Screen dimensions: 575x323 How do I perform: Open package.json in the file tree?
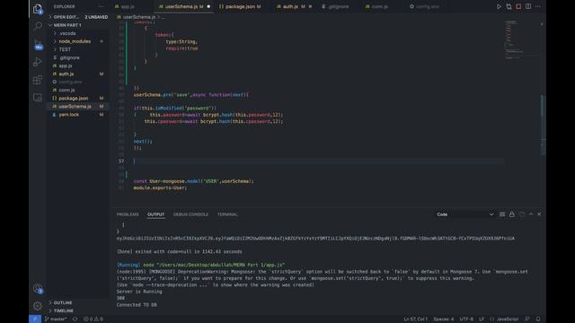79,98
